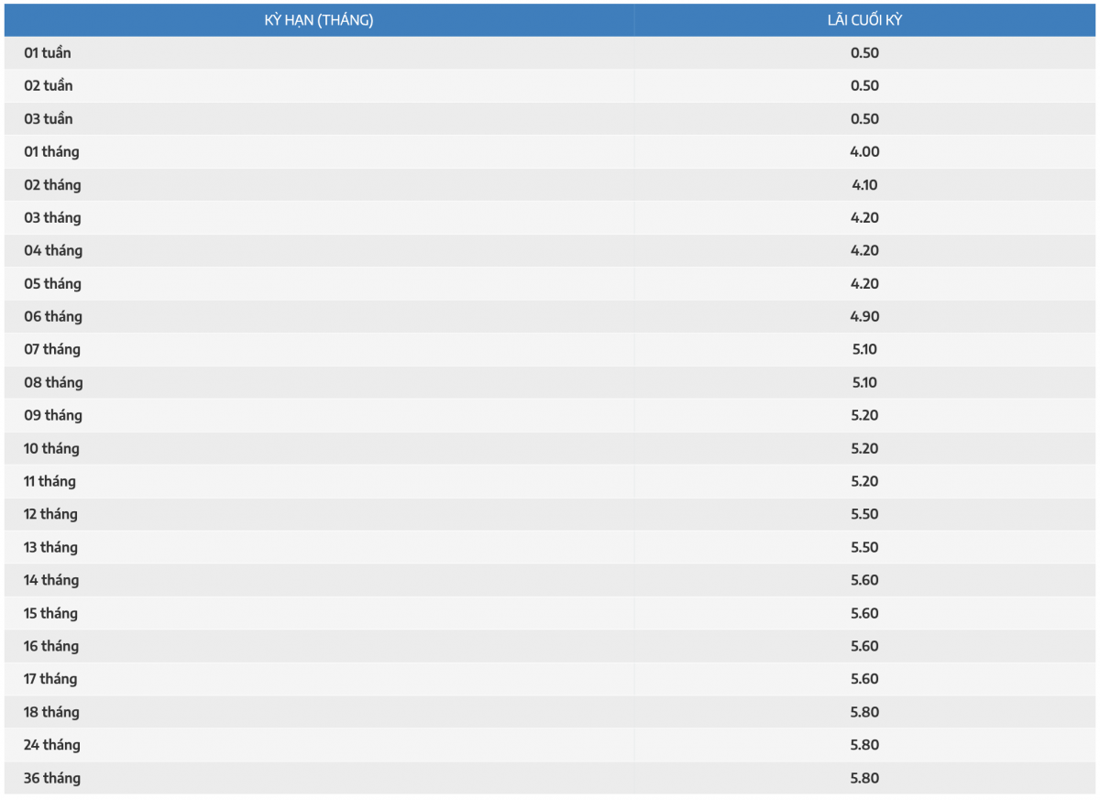Select the "24 tháng" row label
Screen dimensions: 1100x800
pos(52,745)
